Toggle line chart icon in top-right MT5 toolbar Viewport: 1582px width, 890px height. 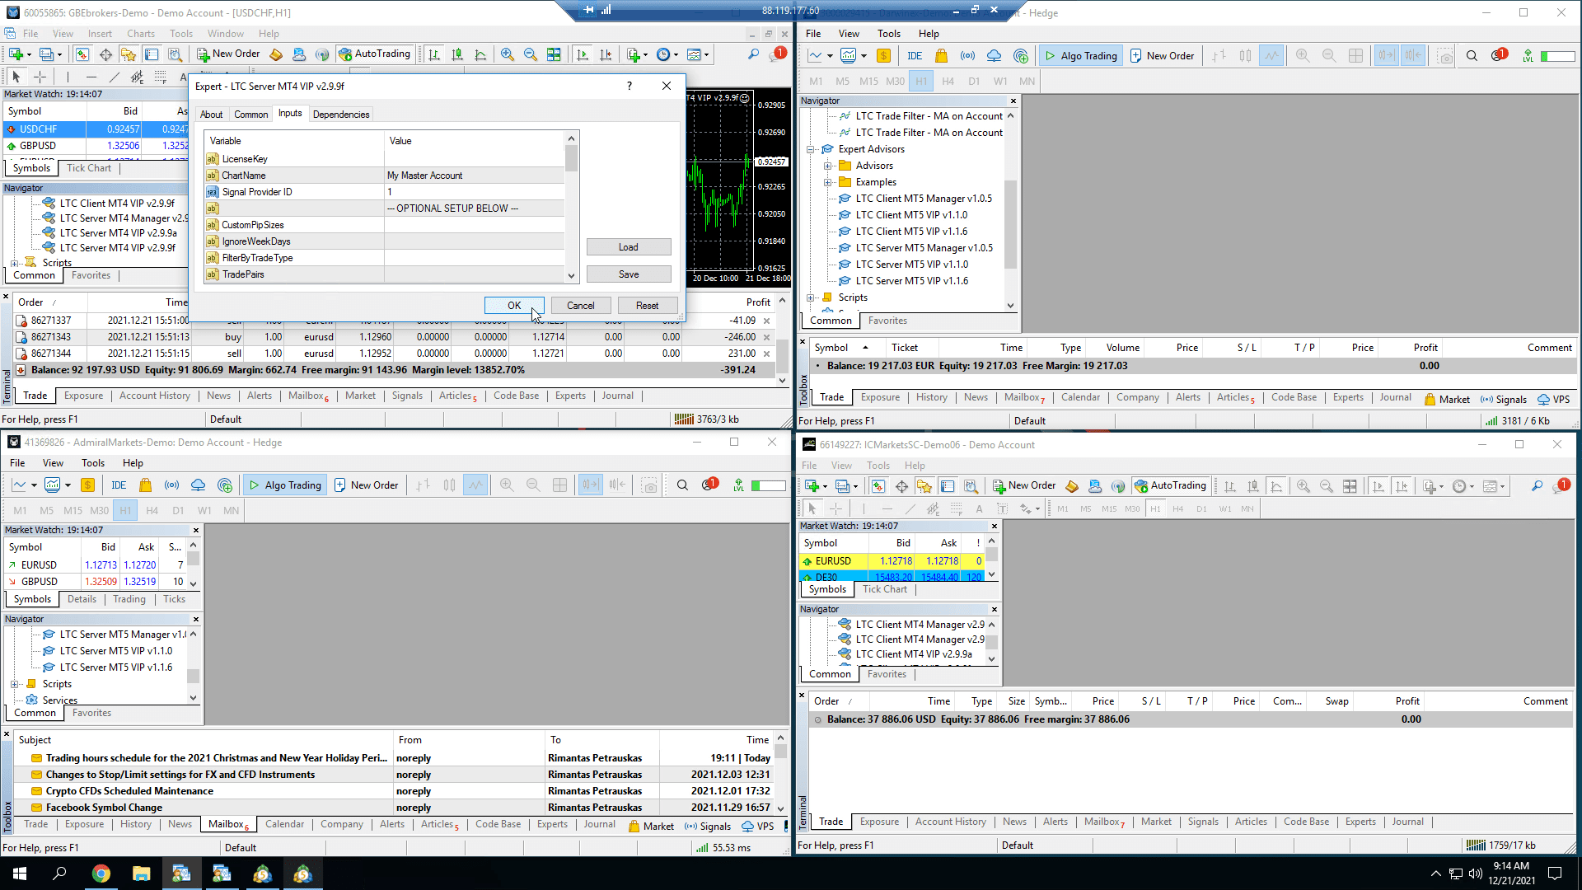click(x=1271, y=56)
